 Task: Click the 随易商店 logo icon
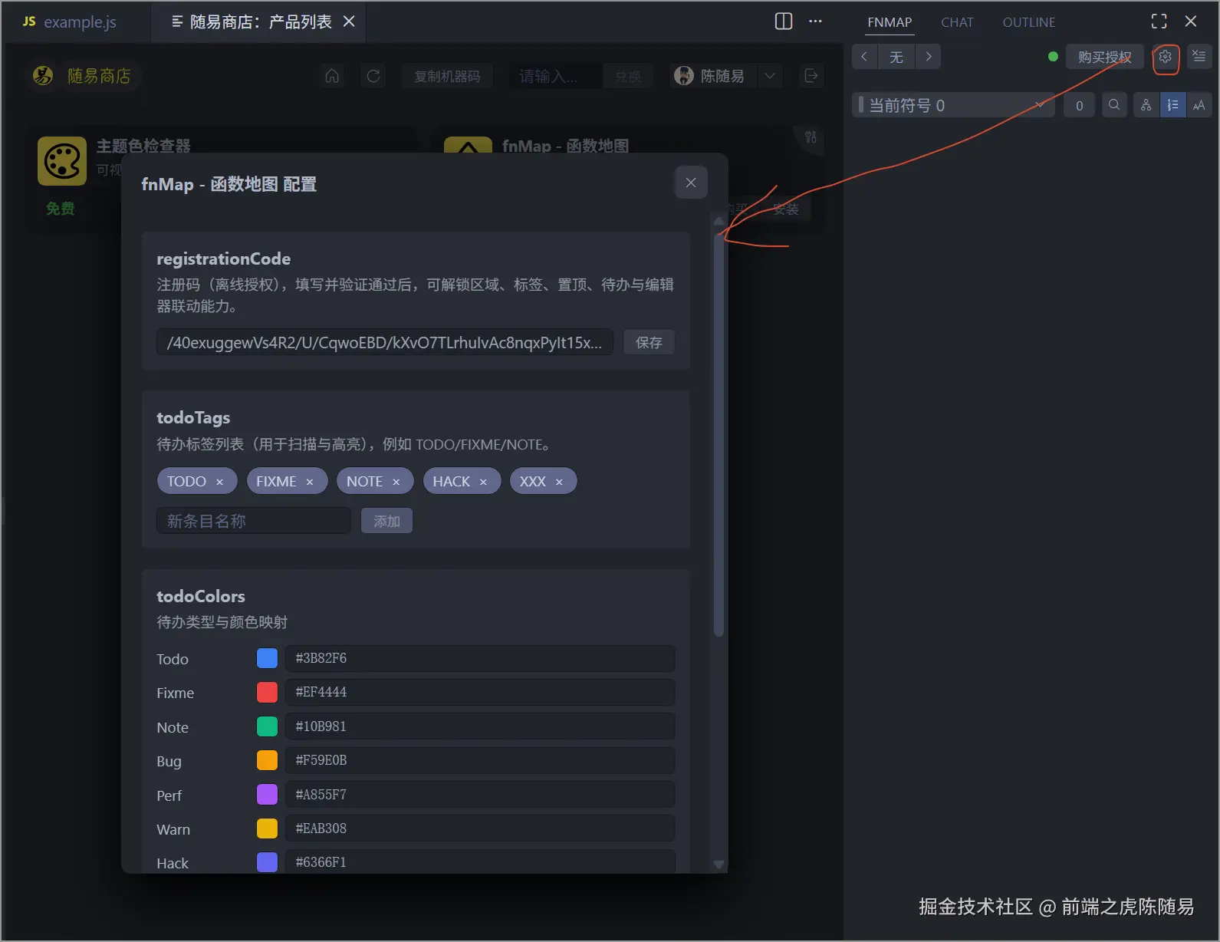(x=43, y=75)
